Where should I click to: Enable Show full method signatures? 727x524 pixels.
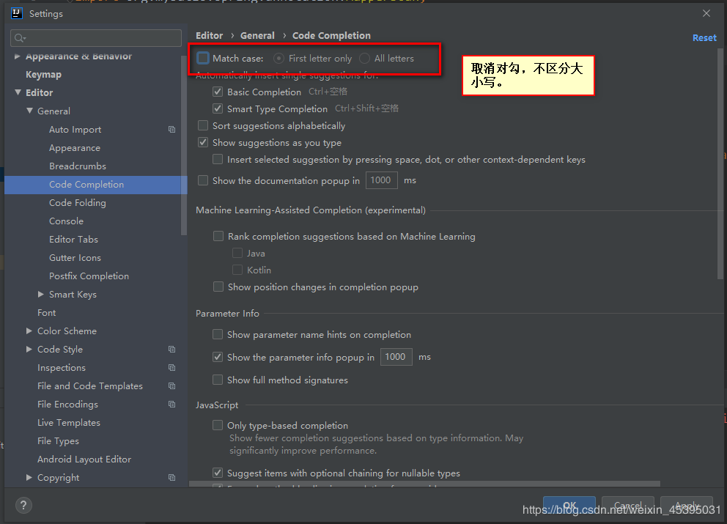(218, 380)
